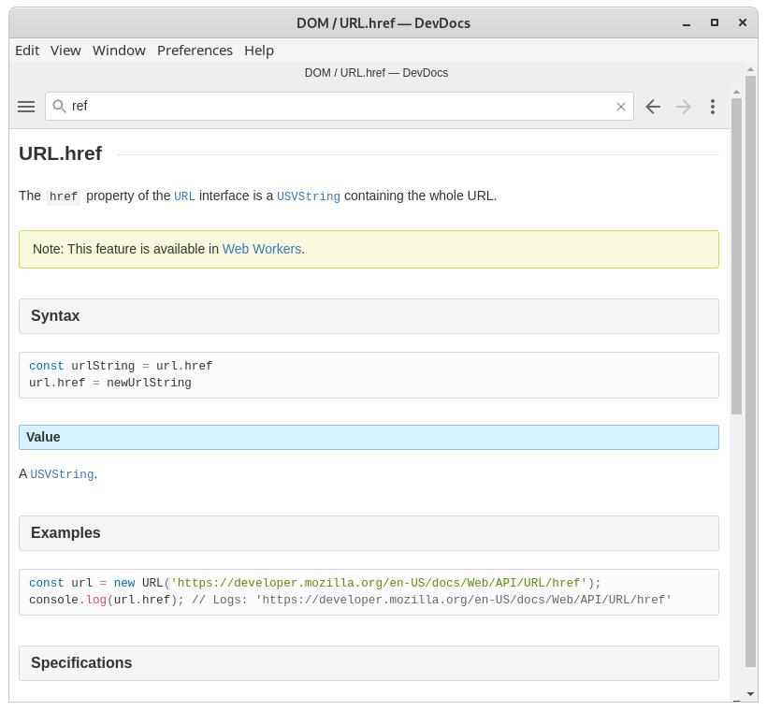Open the Window menu
The height and width of the screenshot is (711, 767).
(119, 51)
